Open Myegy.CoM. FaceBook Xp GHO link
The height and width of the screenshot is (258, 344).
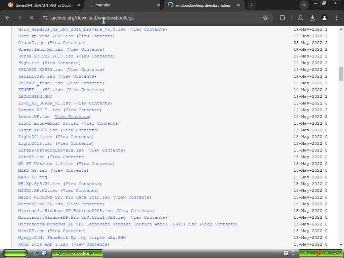72,238
